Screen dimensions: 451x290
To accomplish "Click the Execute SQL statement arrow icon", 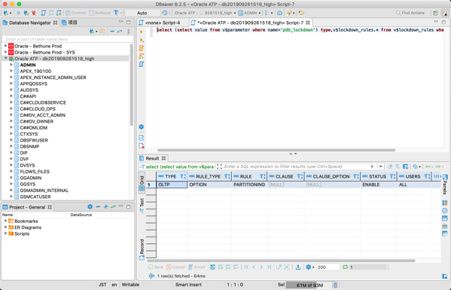I will (142, 32).
